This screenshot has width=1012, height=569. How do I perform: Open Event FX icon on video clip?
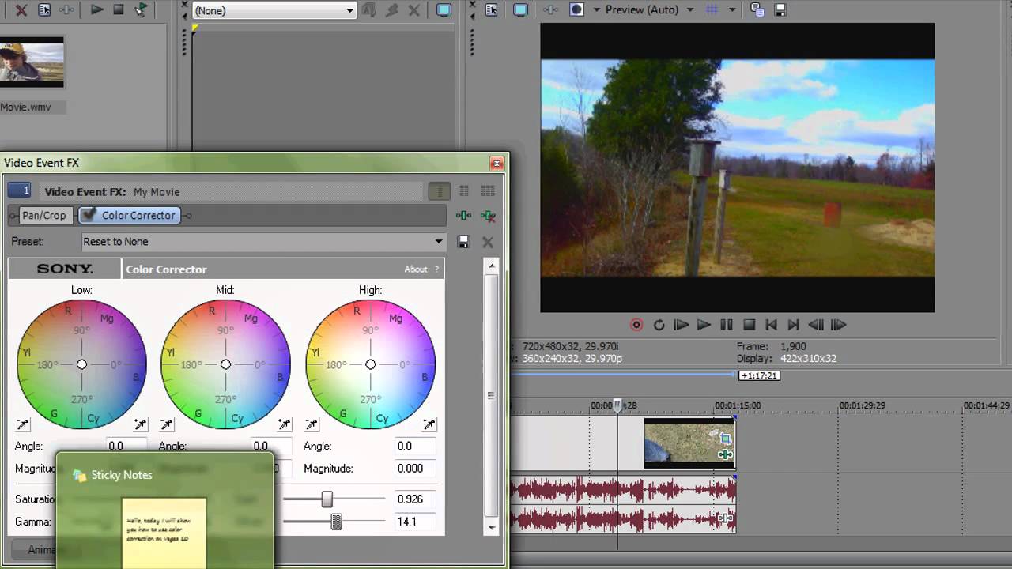tap(725, 454)
